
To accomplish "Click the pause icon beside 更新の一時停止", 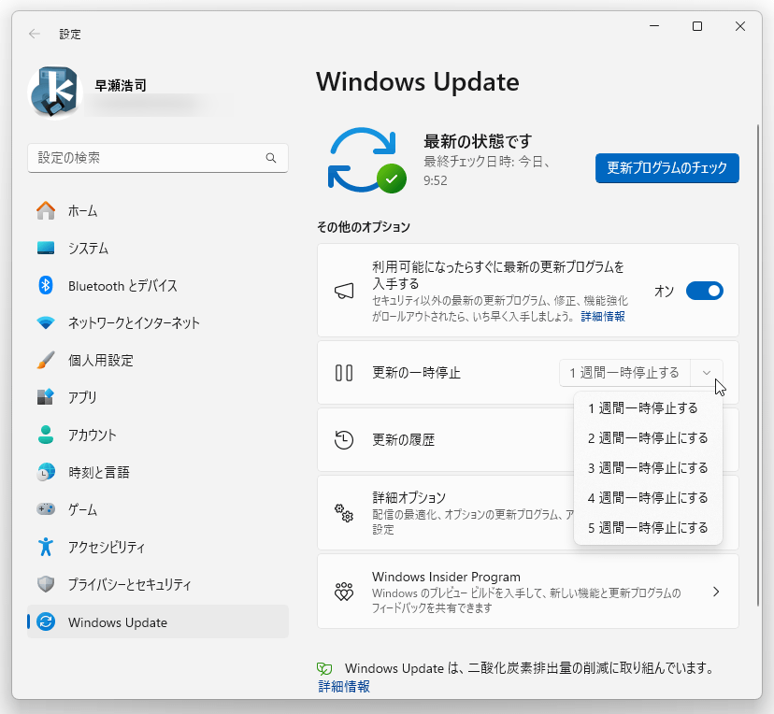I will tap(344, 373).
